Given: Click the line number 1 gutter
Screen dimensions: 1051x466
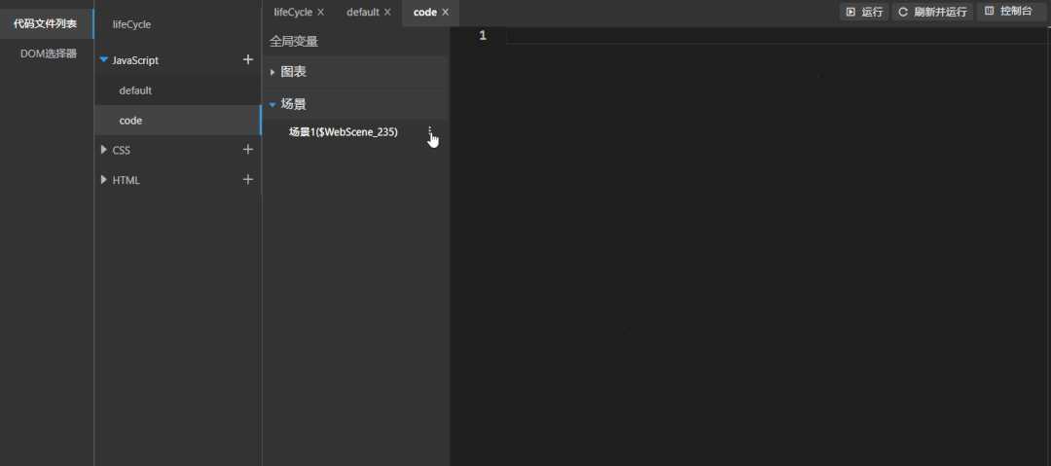Looking at the screenshot, I should 483,36.
